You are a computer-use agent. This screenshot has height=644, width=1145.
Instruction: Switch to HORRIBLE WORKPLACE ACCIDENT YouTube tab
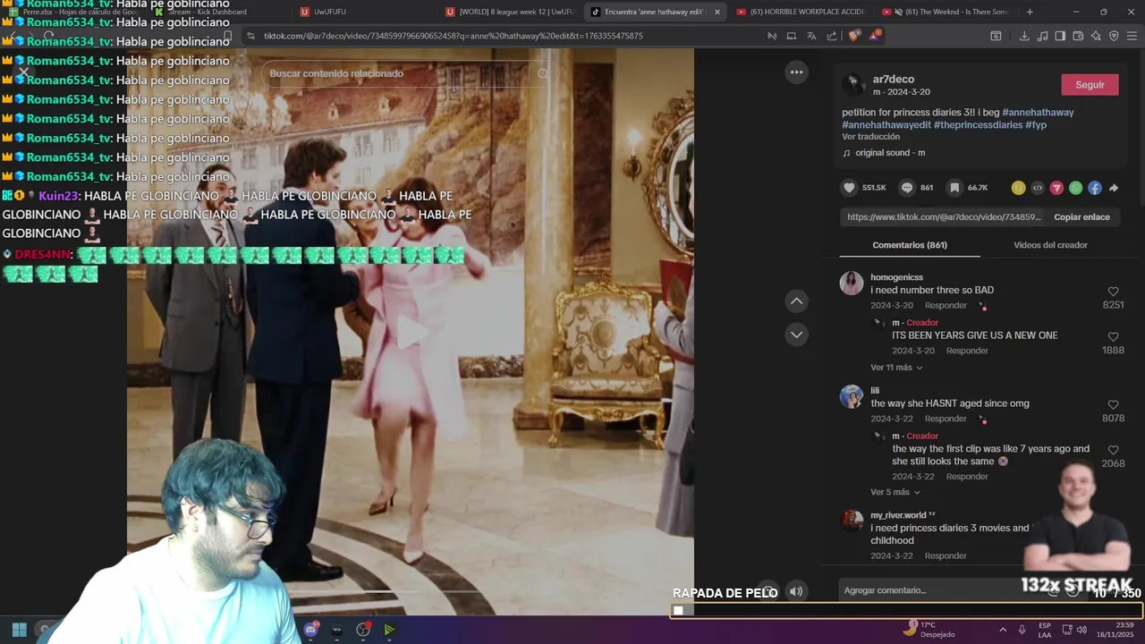click(x=800, y=12)
